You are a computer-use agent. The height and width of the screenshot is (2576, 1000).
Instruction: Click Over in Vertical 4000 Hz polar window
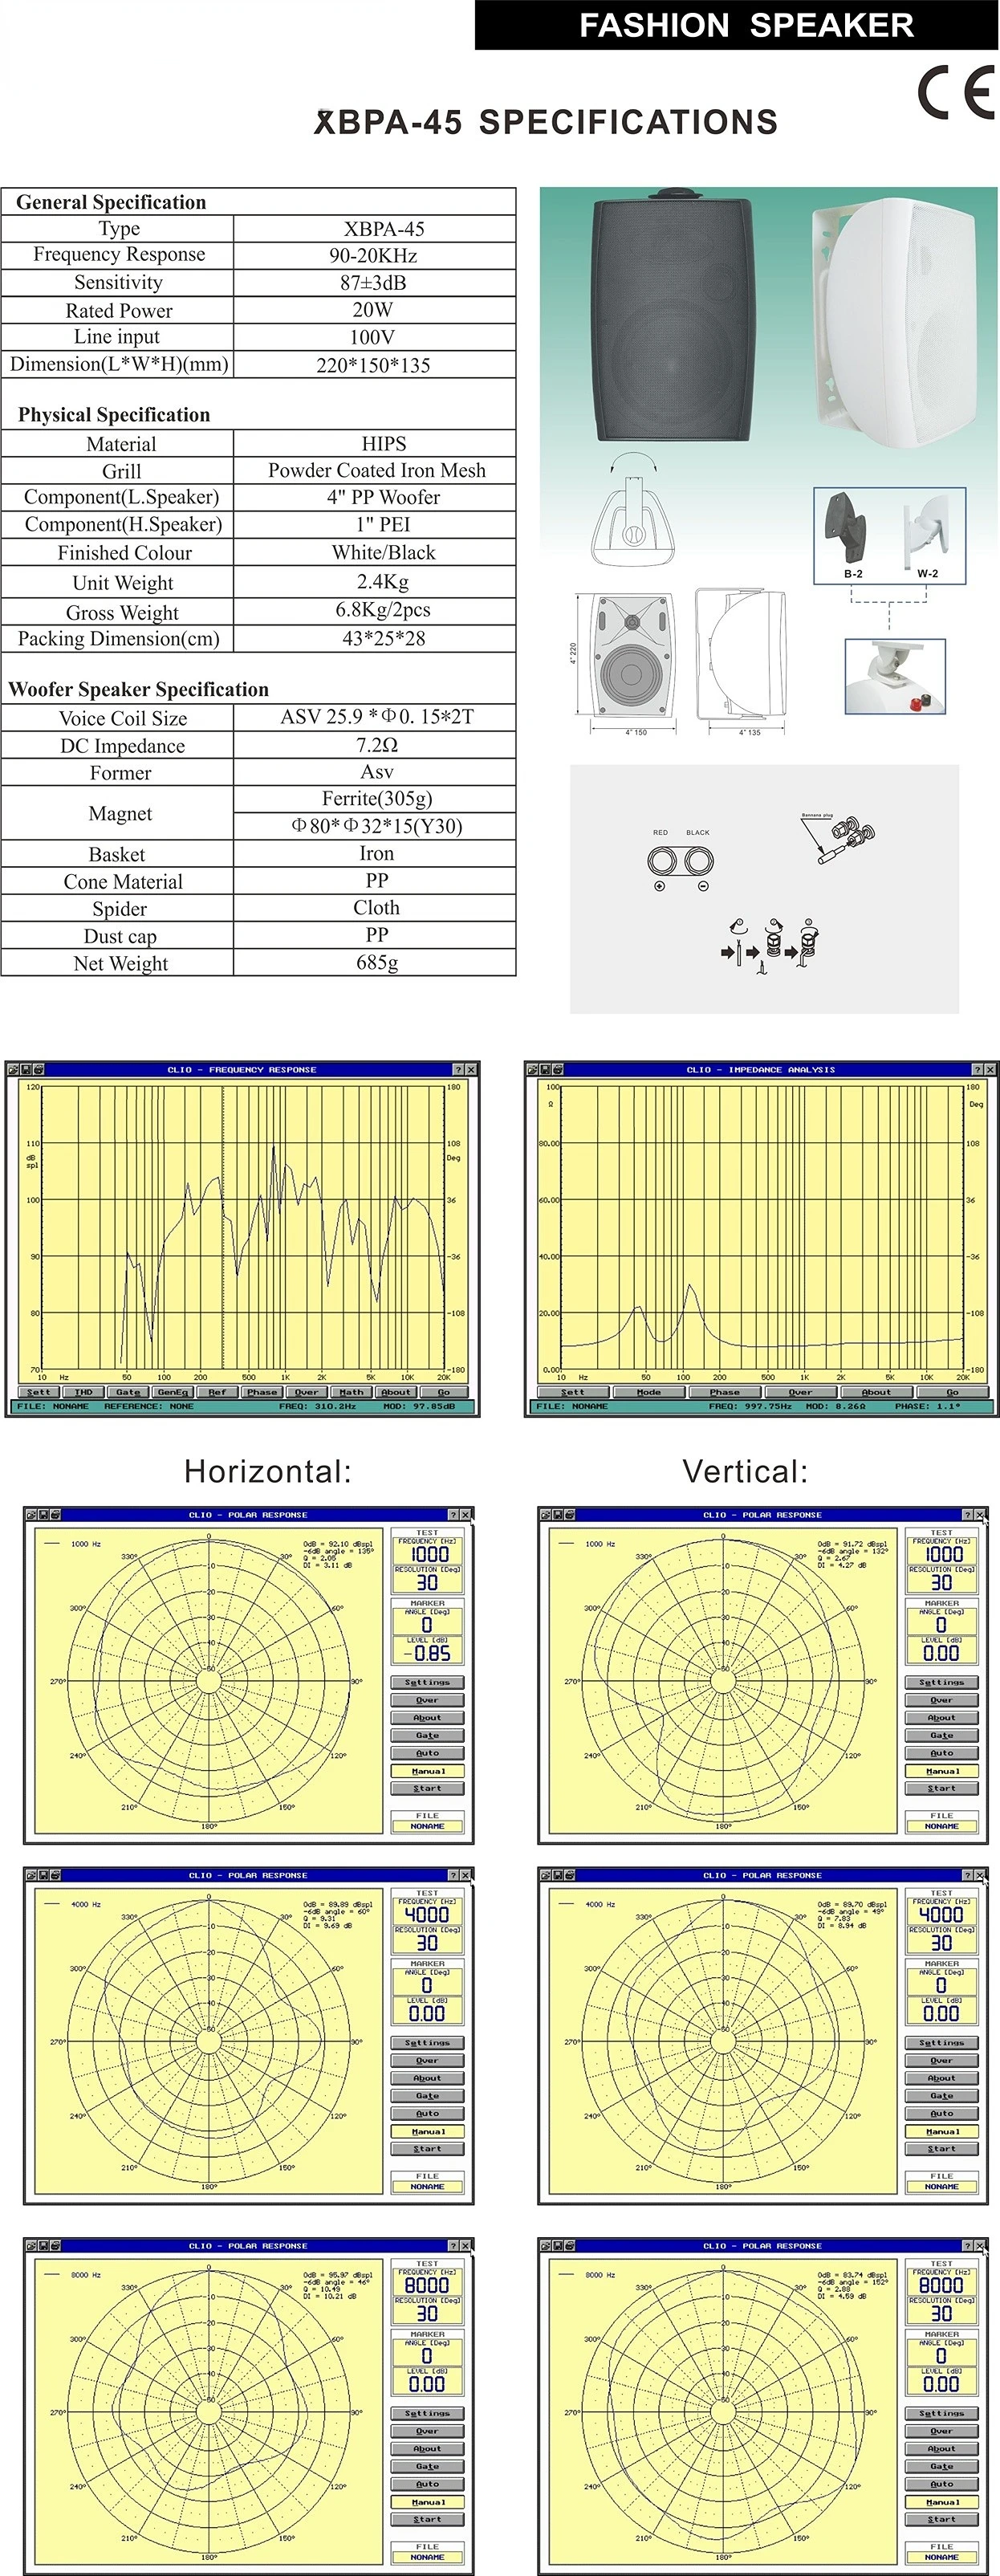point(941,2060)
